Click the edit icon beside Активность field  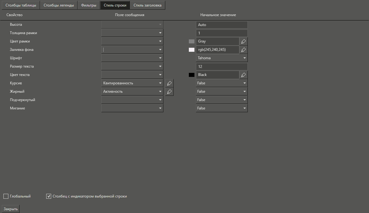[169, 91]
